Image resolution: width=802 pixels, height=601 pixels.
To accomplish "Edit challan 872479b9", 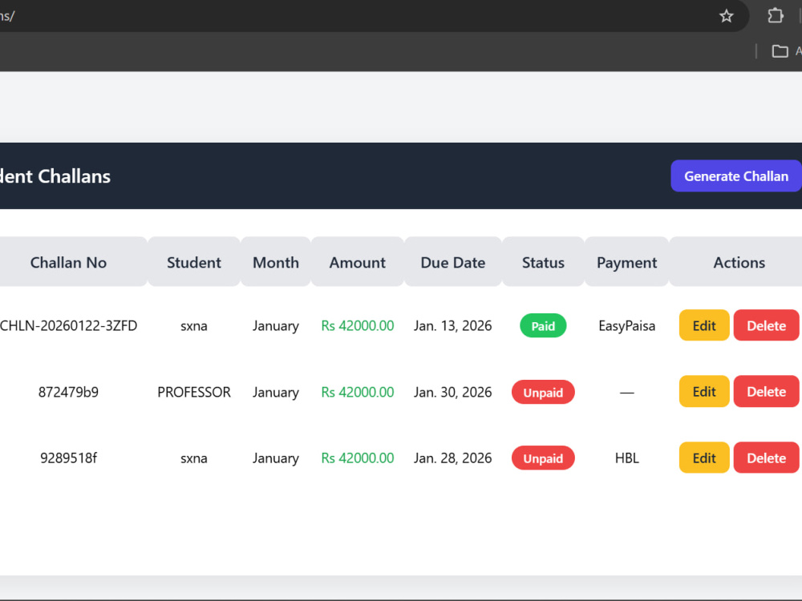I will click(x=704, y=392).
